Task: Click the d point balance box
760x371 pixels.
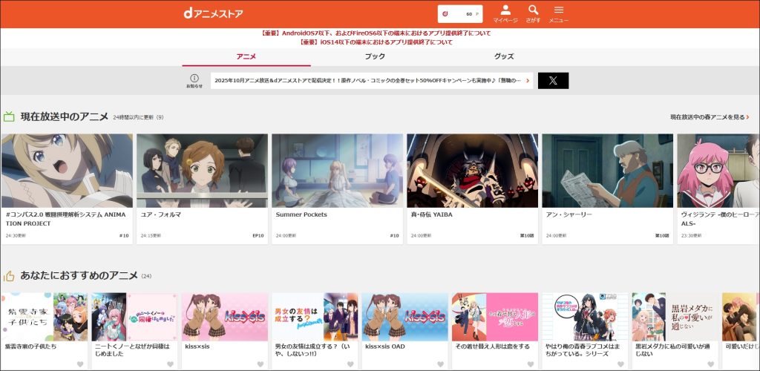Action: click(x=460, y=13)
